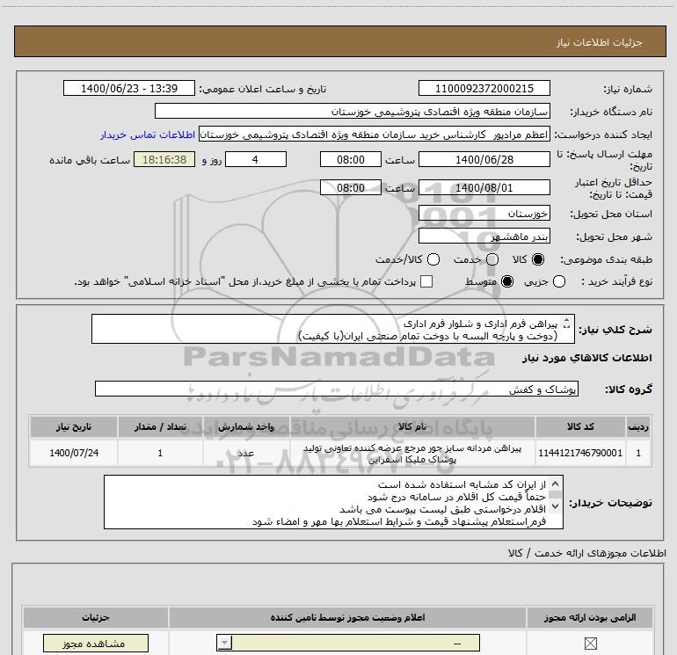Click the need number field 1100092372000215
The height and width of the screenshot is (655, 677).
[484, 88]
